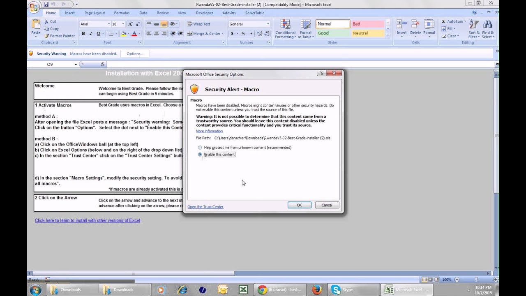The height and width of the screenshot is (296, 526).
Task: Expand Conditional Formatting menu
Action: tap(285, 29)
